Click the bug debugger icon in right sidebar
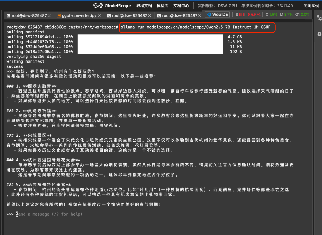322x235 pixels. coord(319,34)
